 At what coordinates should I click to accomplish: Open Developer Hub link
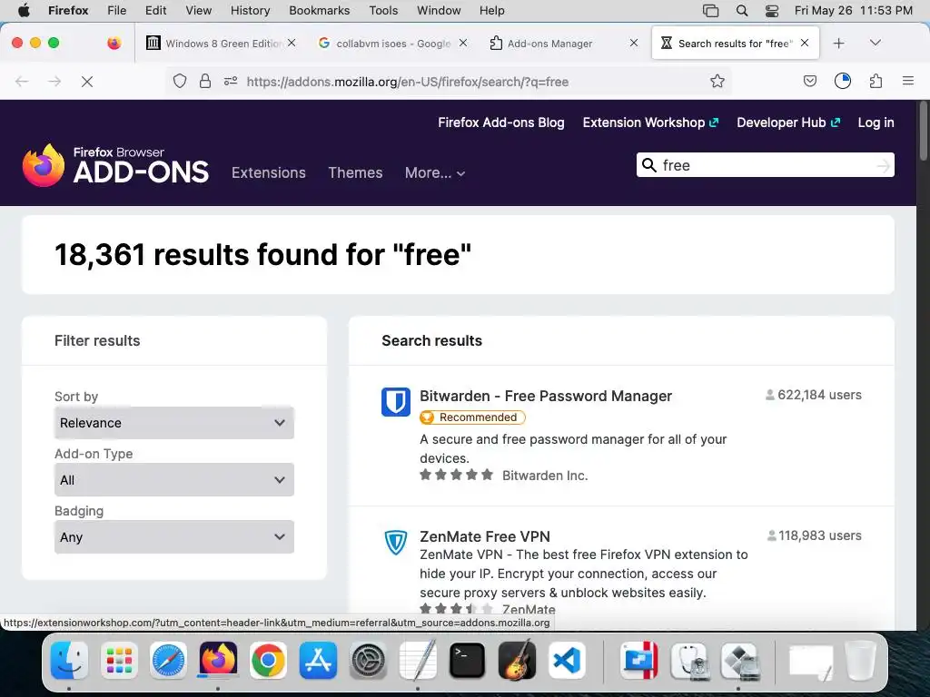point(788,123)
